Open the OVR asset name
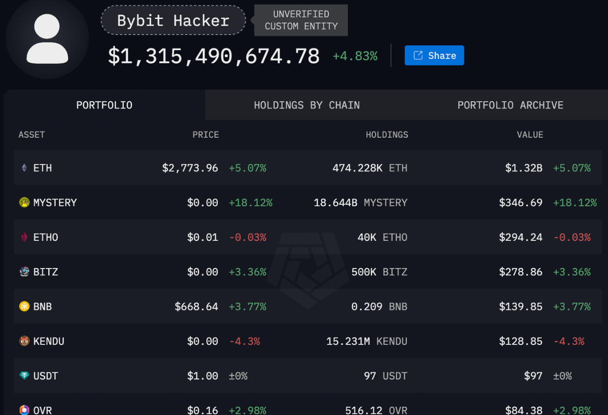 point(43,410)
